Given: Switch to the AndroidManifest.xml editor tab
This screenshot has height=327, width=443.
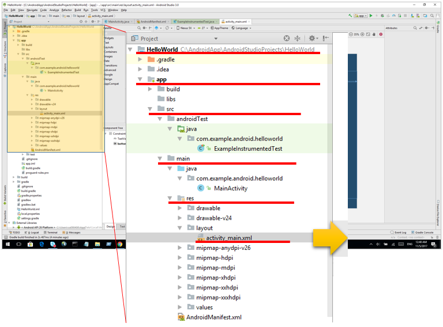Looking at the screenshot, I should click(153, 22).
